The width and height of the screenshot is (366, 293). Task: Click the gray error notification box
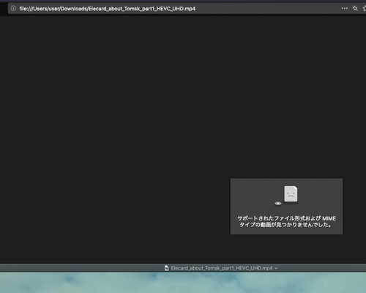click(286, 207)
